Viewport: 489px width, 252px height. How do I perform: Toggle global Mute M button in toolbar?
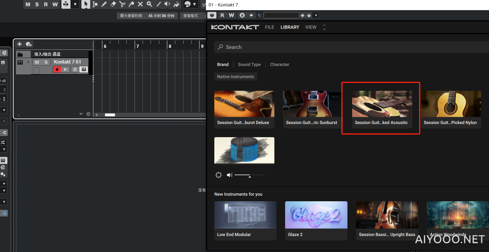(x=28, y=4)
